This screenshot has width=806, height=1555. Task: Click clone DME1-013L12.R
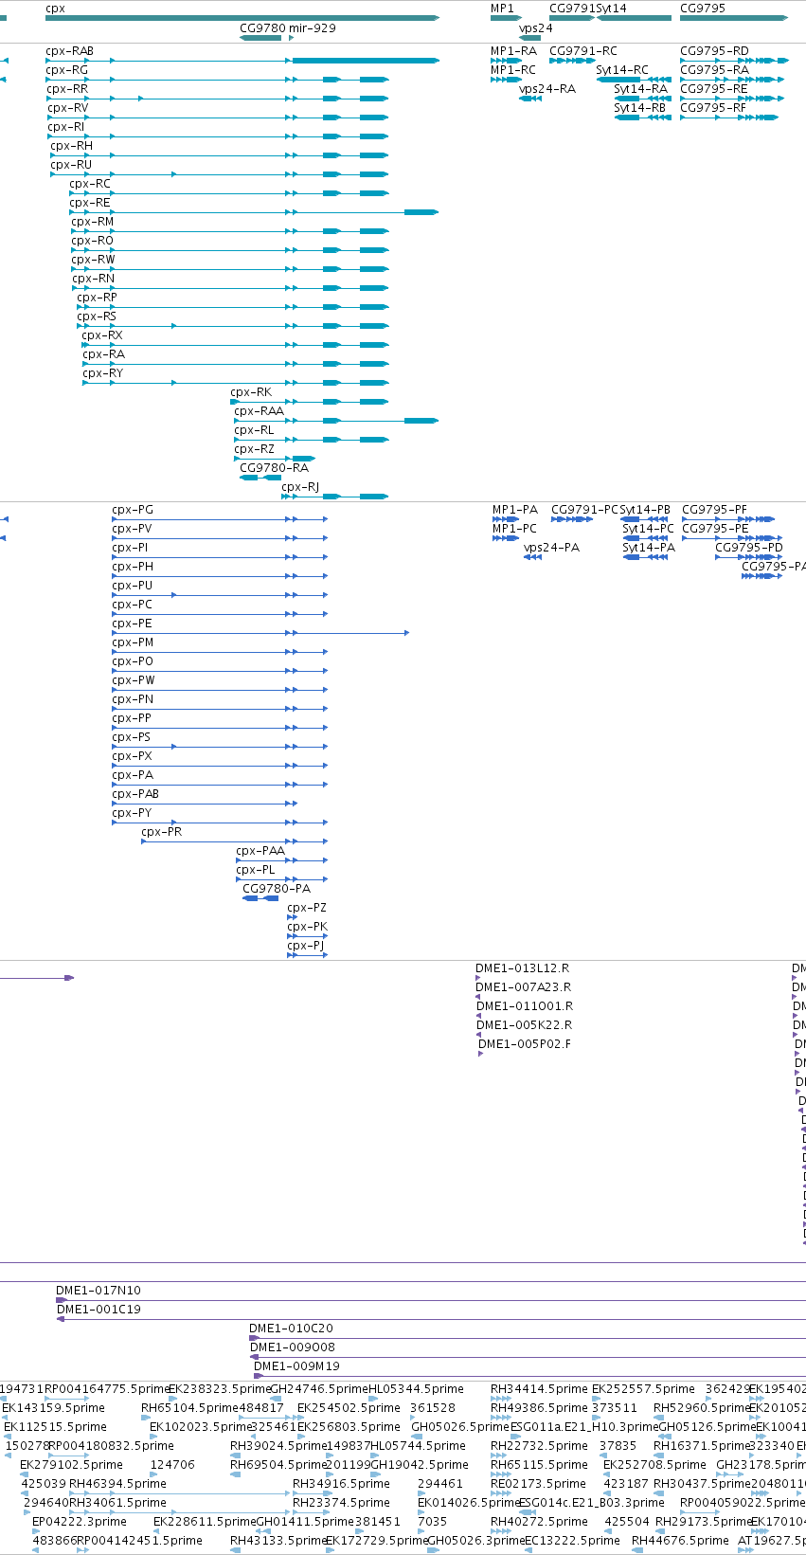[x=523, y=968]
